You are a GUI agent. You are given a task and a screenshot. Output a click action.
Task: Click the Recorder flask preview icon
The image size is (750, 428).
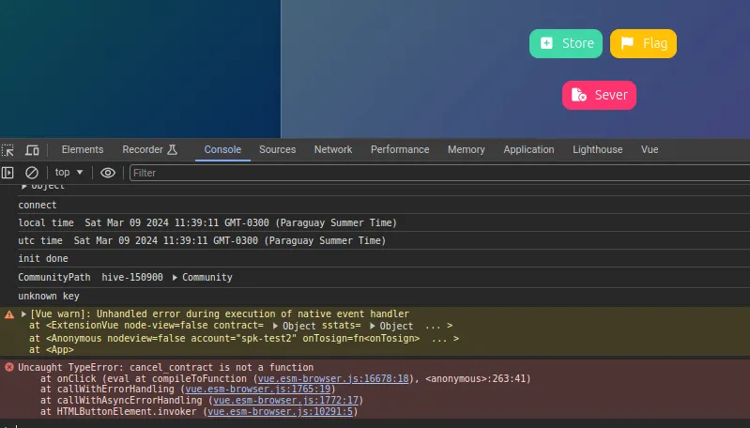point(172,149)
